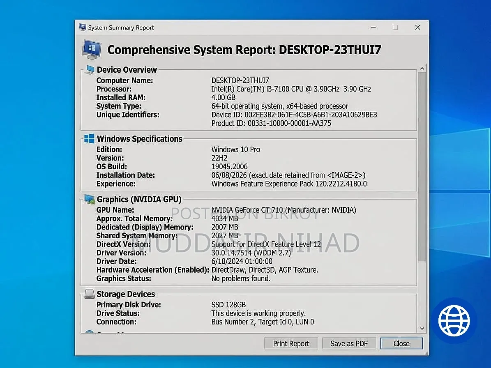
Task: Click the scroll up arrow of the report
Action: point(422,69)
